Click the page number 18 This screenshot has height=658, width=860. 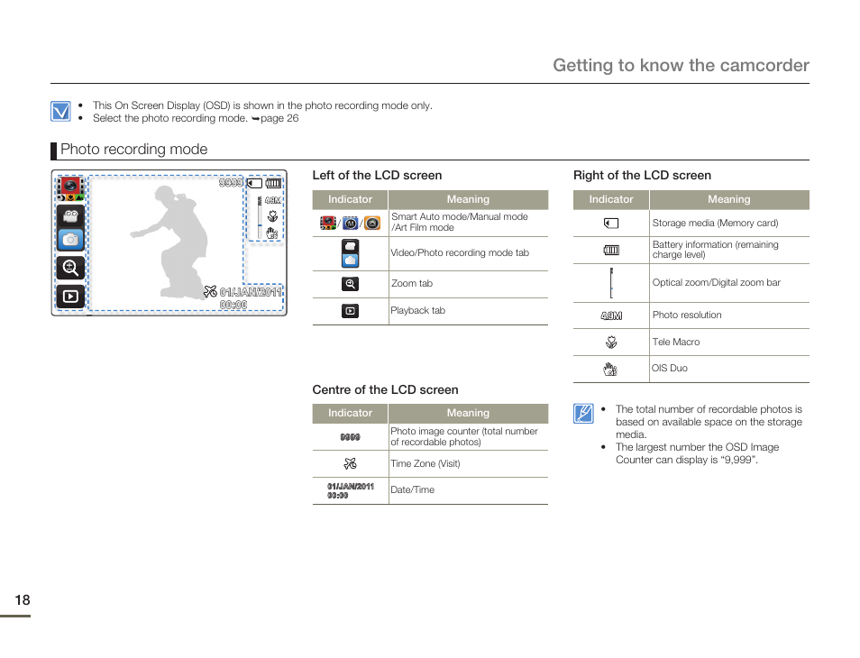click(x=23, y=600)
